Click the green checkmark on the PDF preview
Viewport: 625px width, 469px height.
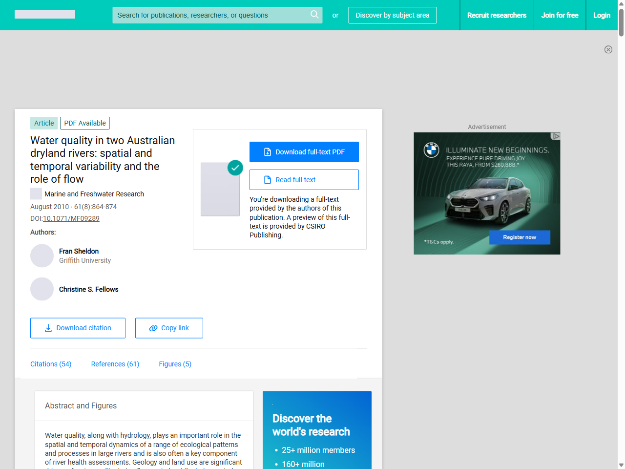(235, 168)
